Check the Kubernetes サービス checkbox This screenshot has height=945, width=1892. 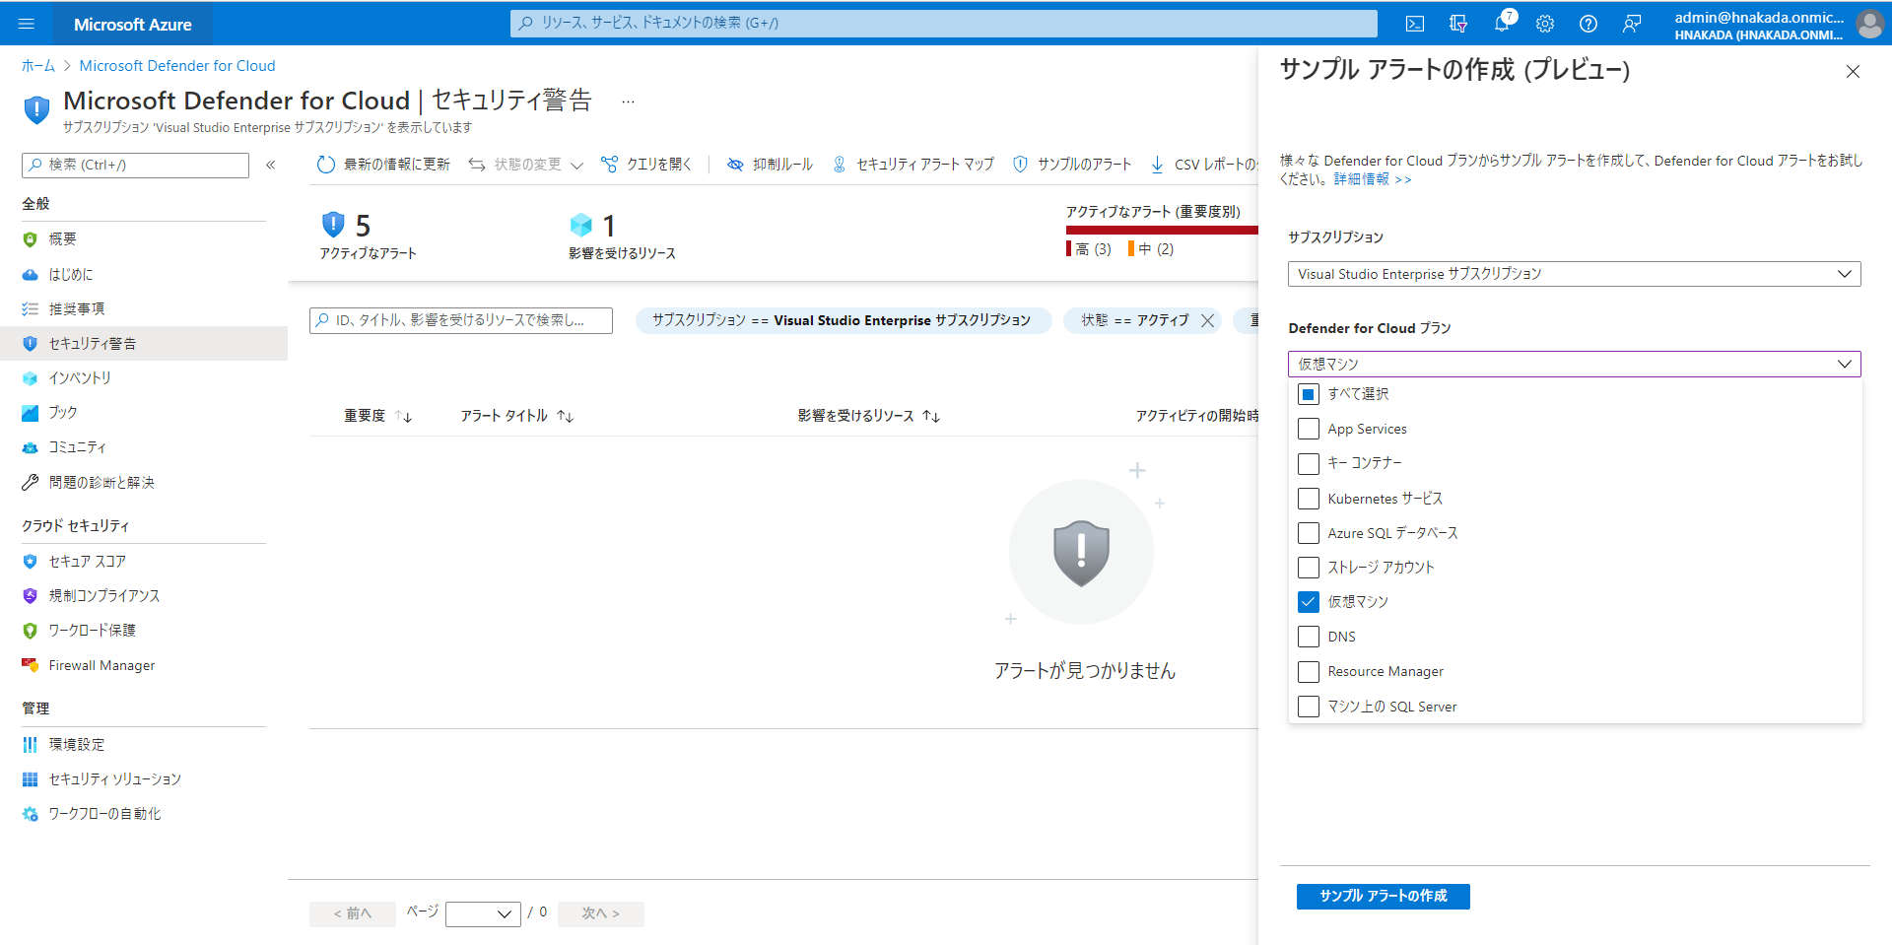click(x=1309, y=499)
